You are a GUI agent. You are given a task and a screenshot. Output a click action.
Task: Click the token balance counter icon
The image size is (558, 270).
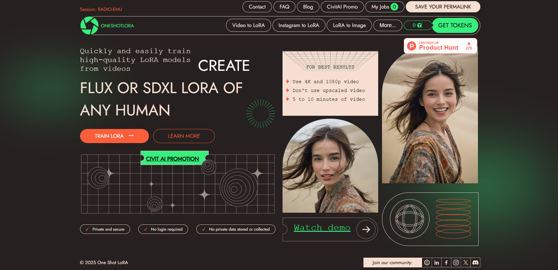tap(418, 25)
